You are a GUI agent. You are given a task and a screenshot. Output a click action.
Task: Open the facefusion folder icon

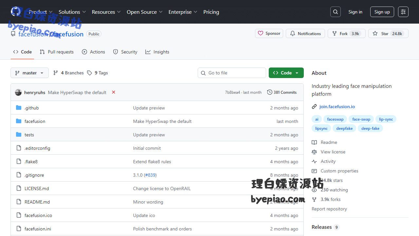pos(19,121)
